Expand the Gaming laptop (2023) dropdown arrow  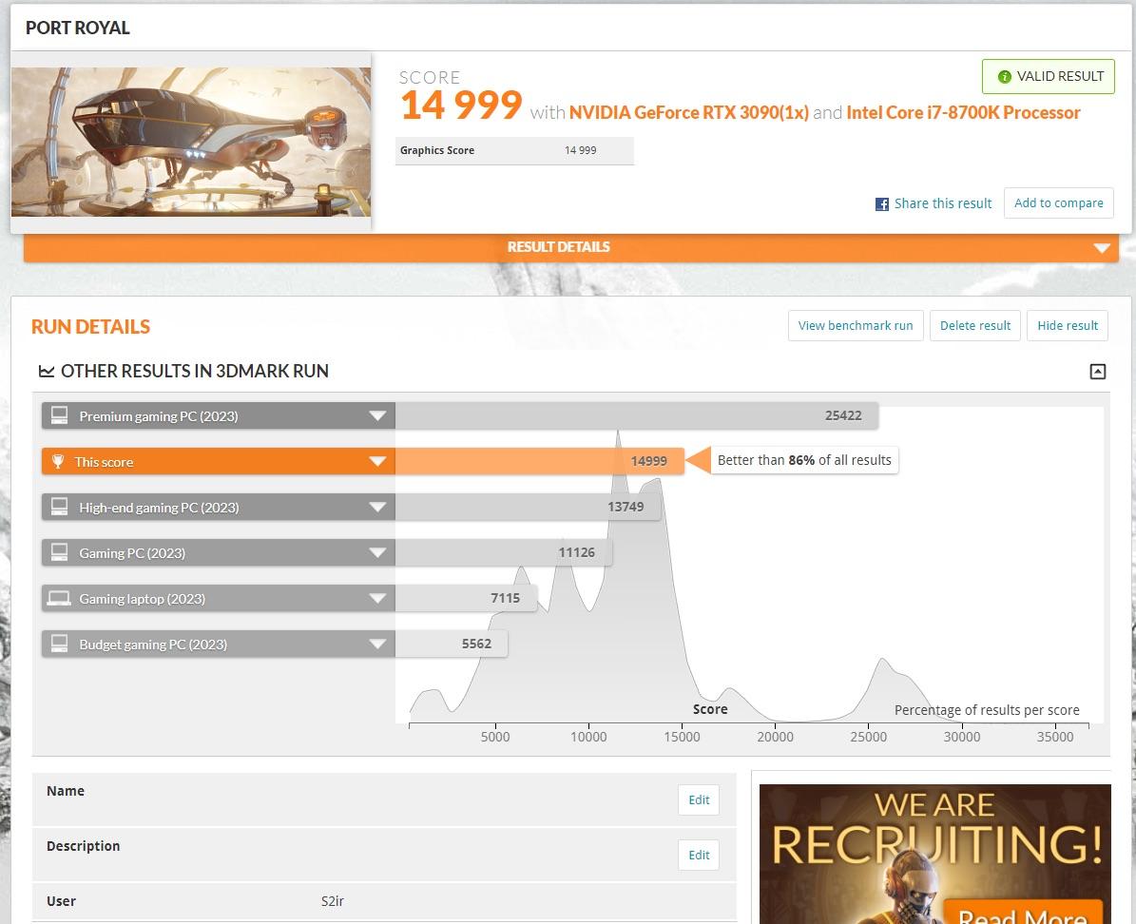[377, 599]
